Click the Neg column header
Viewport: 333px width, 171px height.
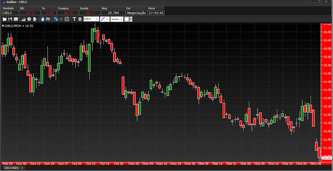104,8
